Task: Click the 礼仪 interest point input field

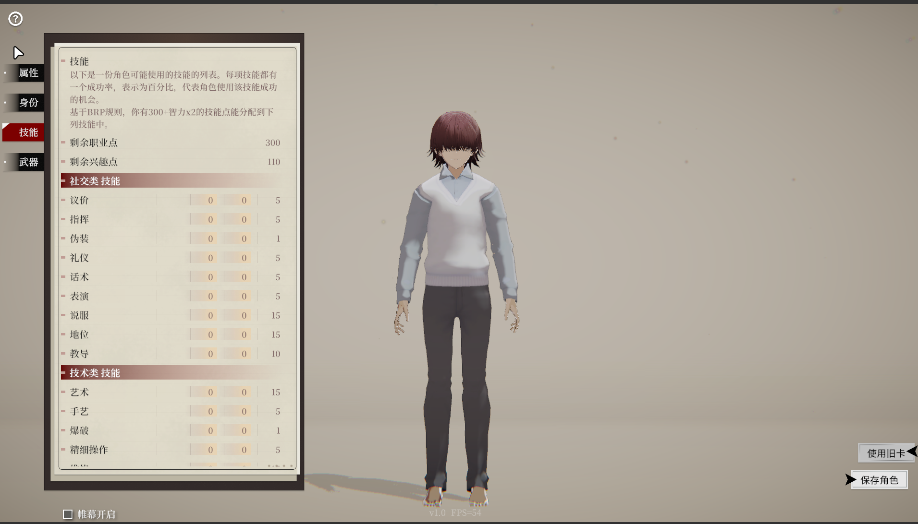Action: [x=237, y=258]
